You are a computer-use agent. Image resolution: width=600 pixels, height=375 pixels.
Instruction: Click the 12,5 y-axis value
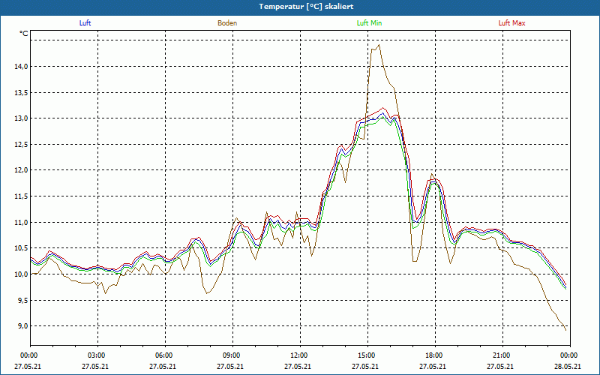(x=22, y=145)
